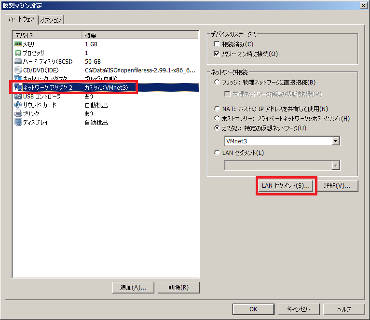Click the キャンセル button

299,309
